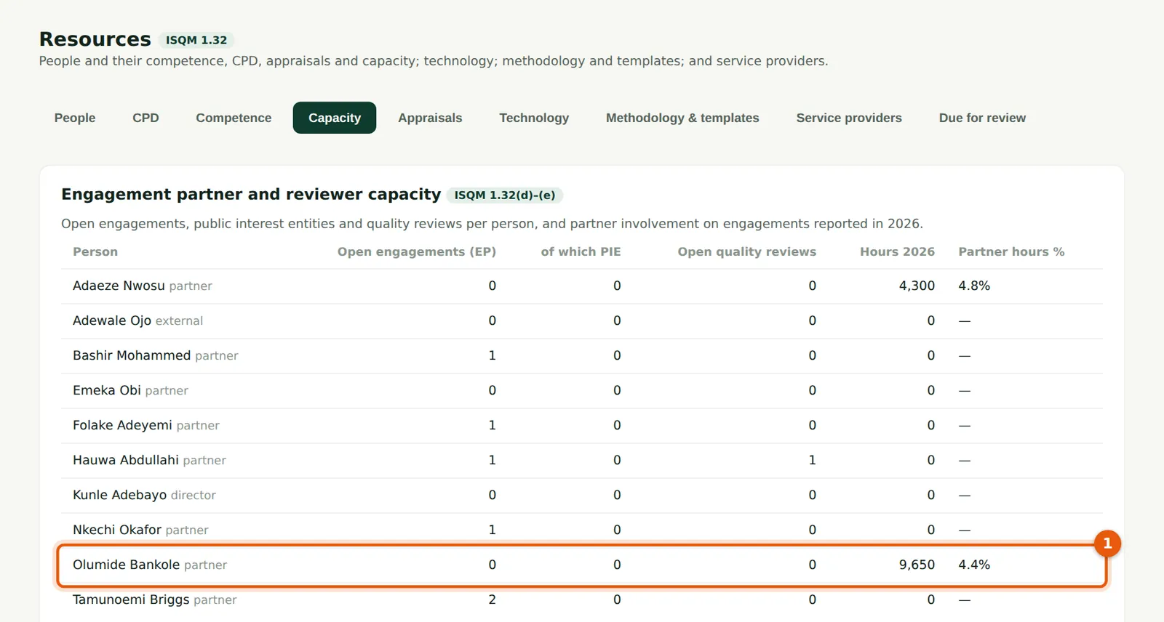Click the orange annotation marker numbered 1
Screen dimensions: 1164x622
point(1107,544)
